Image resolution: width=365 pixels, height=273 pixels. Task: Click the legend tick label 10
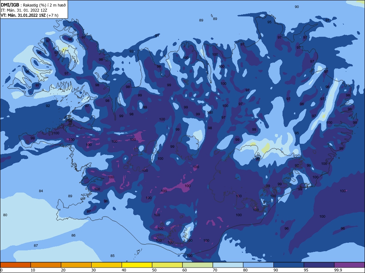pyautogui.click(x=33, y=270)
